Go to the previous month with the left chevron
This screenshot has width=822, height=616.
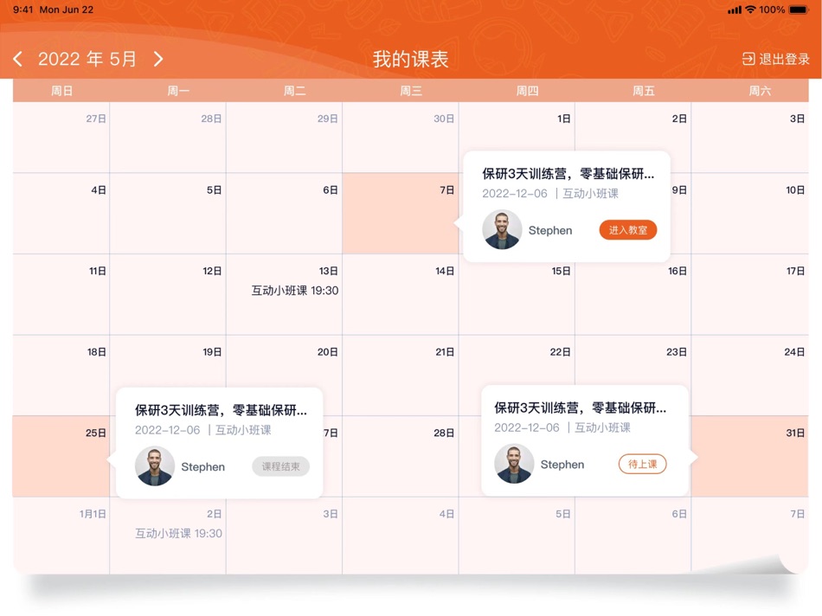[x=18, y=58]
